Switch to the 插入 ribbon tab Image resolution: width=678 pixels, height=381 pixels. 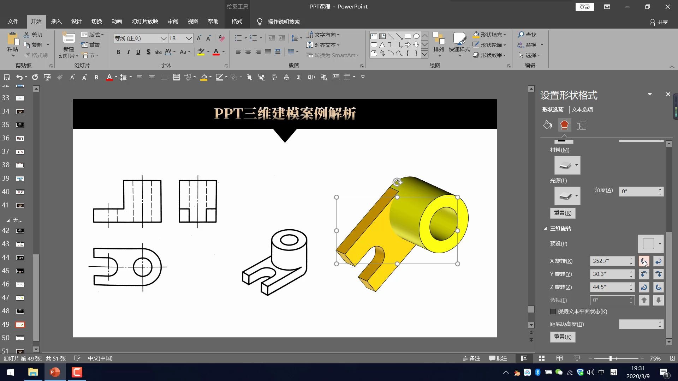[x=56, y=22]
